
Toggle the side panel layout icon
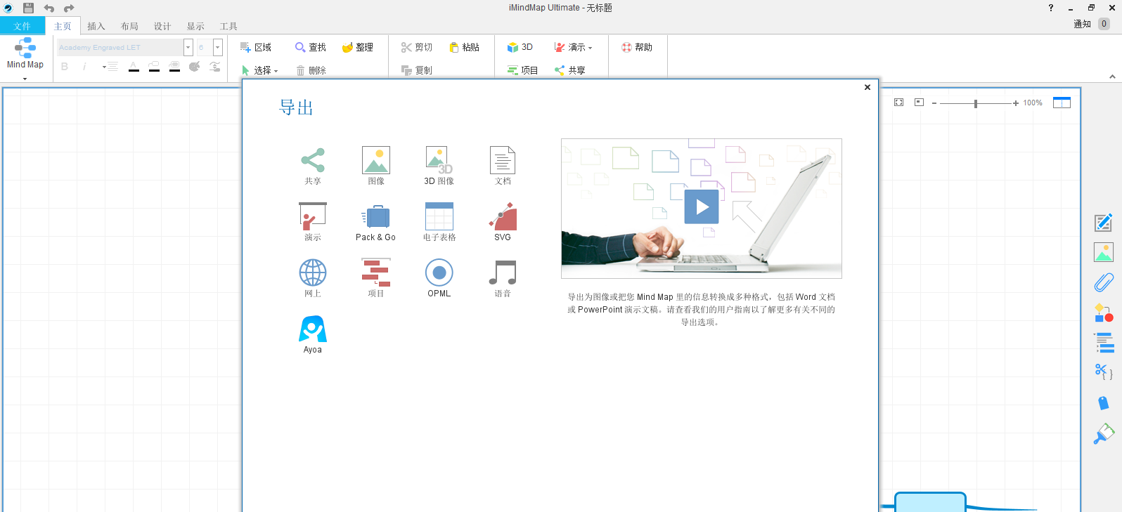(x=1062, y=103)
